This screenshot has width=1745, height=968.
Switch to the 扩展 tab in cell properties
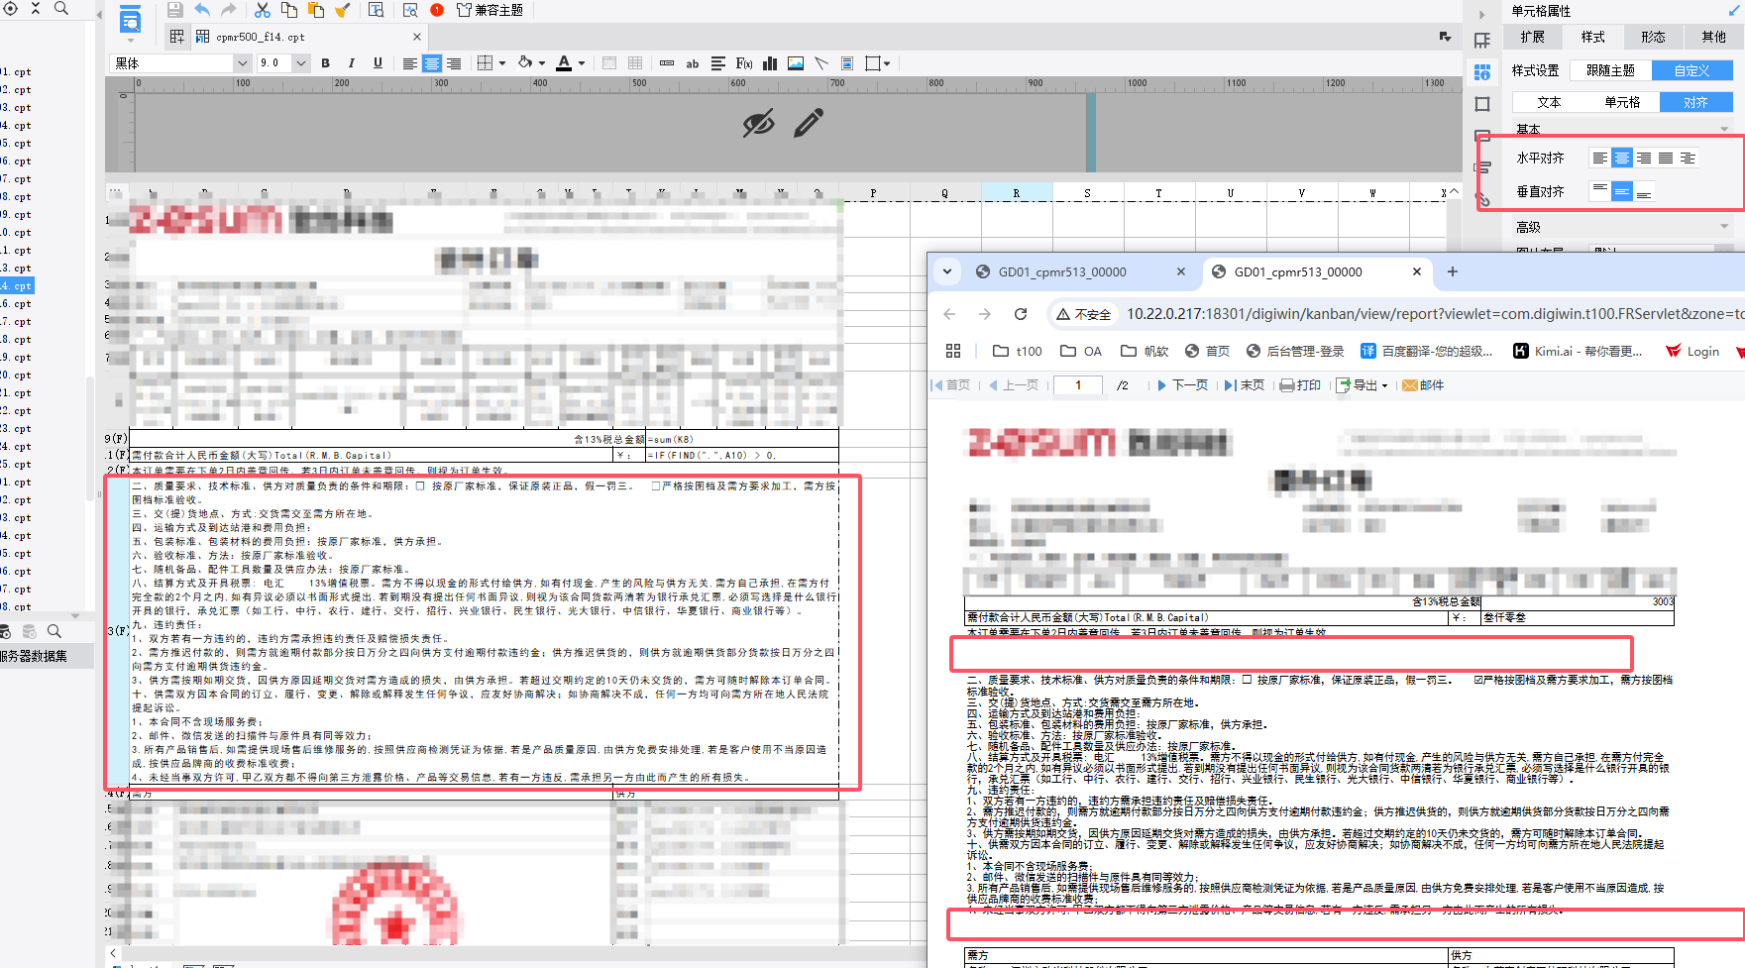click(1533, 37)
